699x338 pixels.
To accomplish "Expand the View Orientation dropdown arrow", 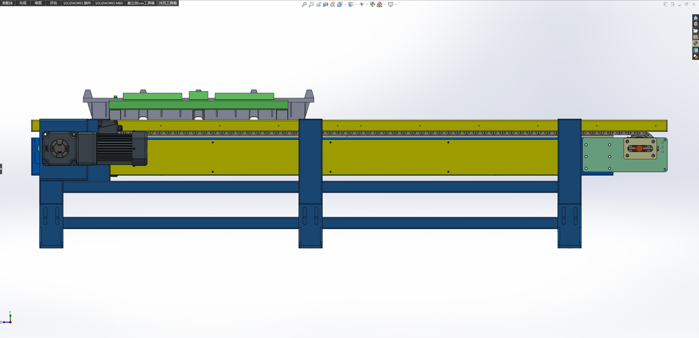I will tap(345, 4).
